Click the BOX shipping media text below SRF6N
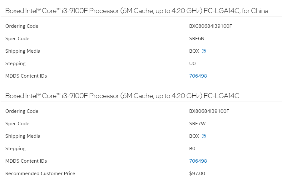This screenshot has width=282, height=186. click(x=194, y=51)
